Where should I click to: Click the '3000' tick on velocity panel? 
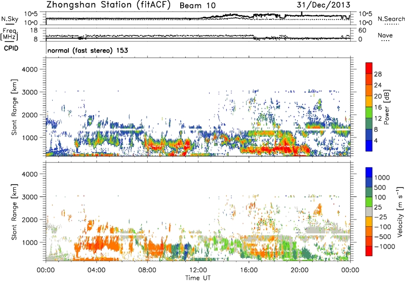tap(29, 197)
